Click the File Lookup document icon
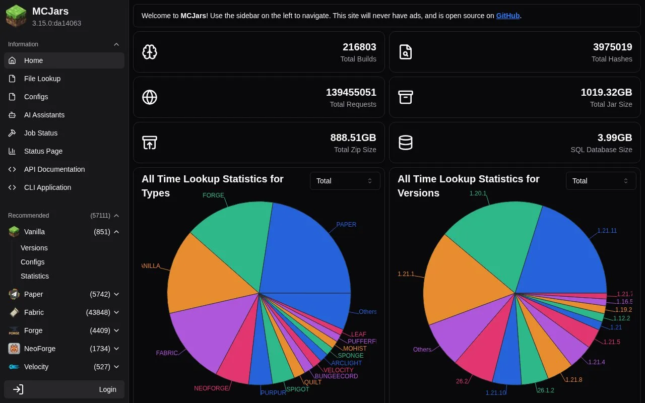 point(13,79)
